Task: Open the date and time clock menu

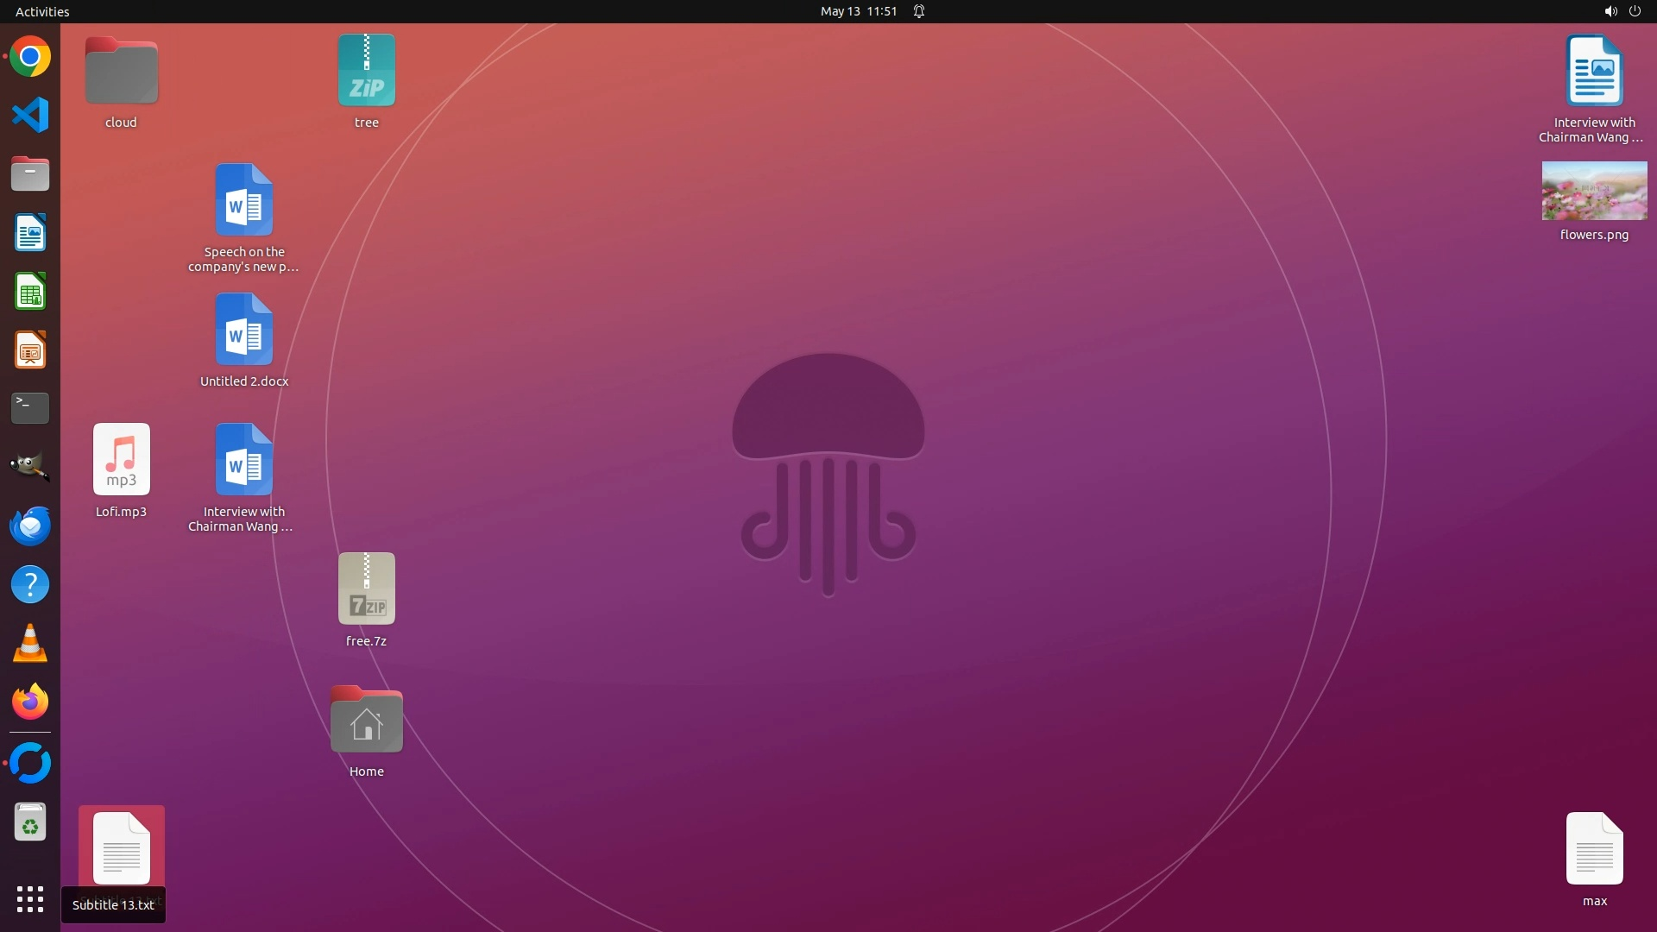Action: (x=858, y=11)
